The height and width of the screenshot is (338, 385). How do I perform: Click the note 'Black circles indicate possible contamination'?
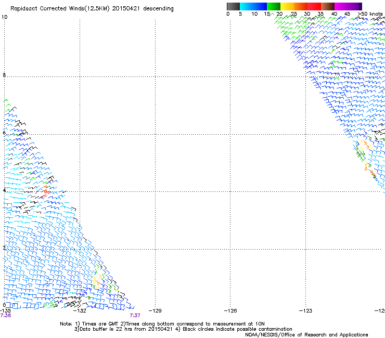[x=237, y=329]
